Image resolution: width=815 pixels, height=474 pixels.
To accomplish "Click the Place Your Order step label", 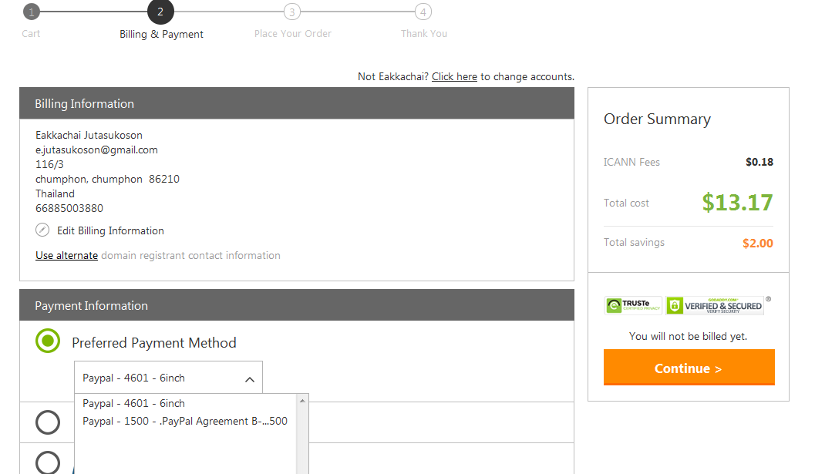I will pyautogui.click(x=292, y=34).
